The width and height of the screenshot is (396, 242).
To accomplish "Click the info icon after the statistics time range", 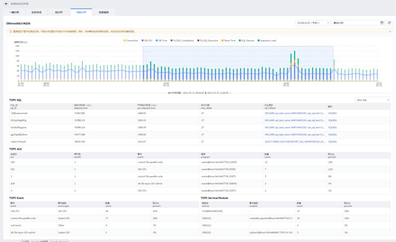I will tap(230, 92).
